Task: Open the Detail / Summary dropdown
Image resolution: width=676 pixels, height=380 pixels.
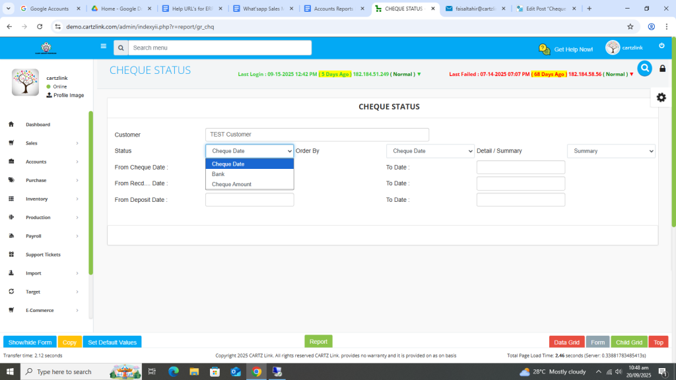Action: pos(611,151)
